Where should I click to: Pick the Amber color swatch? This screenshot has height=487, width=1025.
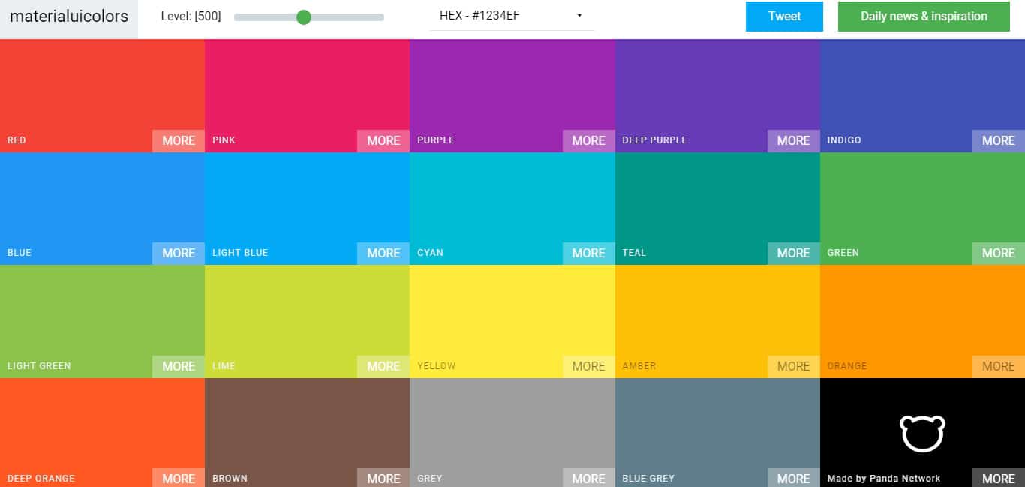(x=717, y=321)
